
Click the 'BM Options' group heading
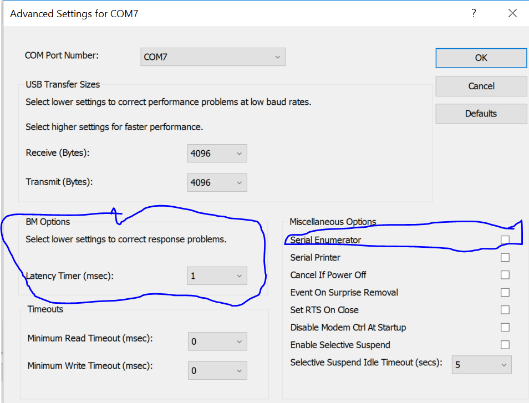pyautogui.click(x=48, y=222)
